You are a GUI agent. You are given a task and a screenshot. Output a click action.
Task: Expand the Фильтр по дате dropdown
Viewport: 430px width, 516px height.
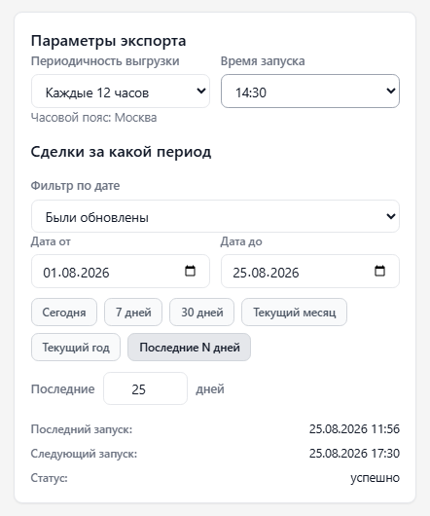pyautogui.click(x=215, y=216)
